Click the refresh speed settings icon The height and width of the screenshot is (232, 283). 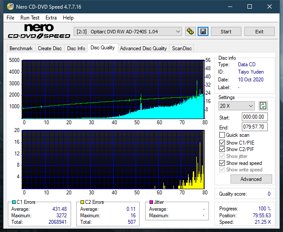tap(263, 106)
